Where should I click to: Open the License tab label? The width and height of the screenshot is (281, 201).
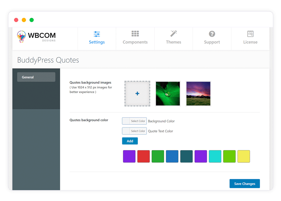click(250, 42)
